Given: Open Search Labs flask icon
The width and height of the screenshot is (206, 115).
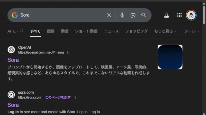Looking at the screenshot, I should coord(166,15).
